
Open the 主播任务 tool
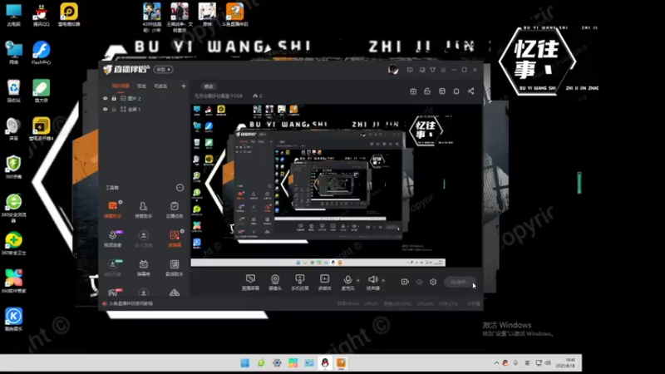[x=175, y=209]
